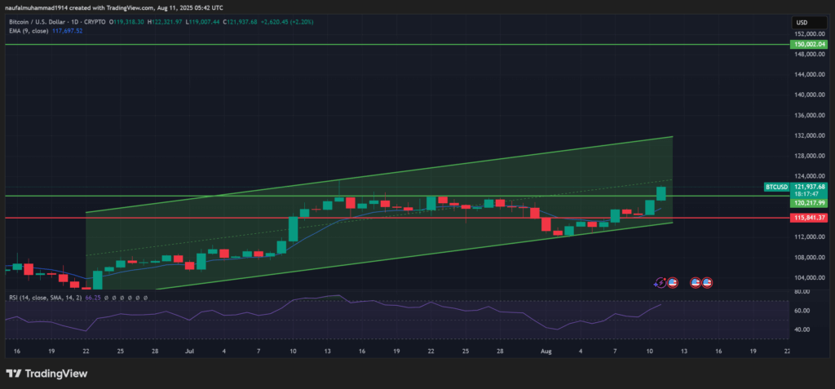The image size is (835, 389).
Task: Click the Aug label on the time axis
Action: coord(548,350)
